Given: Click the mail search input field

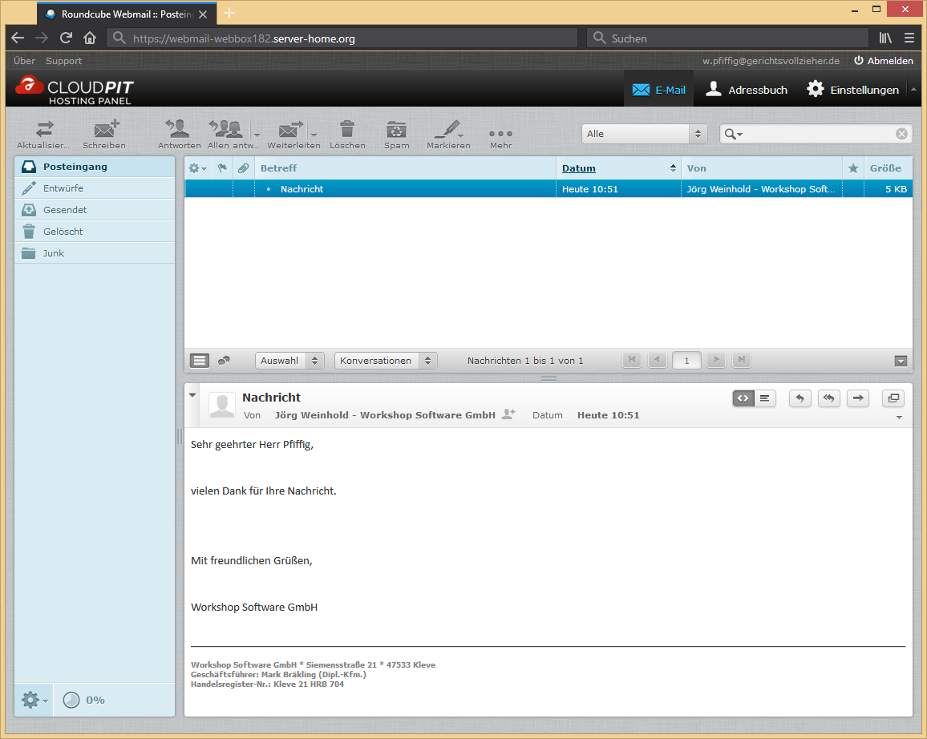Looking at the screenshot, I should pos(818,134).
